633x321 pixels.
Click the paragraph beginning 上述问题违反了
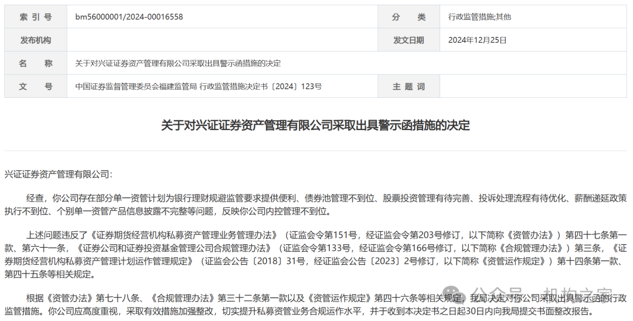(x=316, y=255)
